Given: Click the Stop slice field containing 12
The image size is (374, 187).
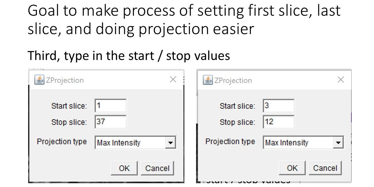Looking at the screenshot, I should point(278,122).
